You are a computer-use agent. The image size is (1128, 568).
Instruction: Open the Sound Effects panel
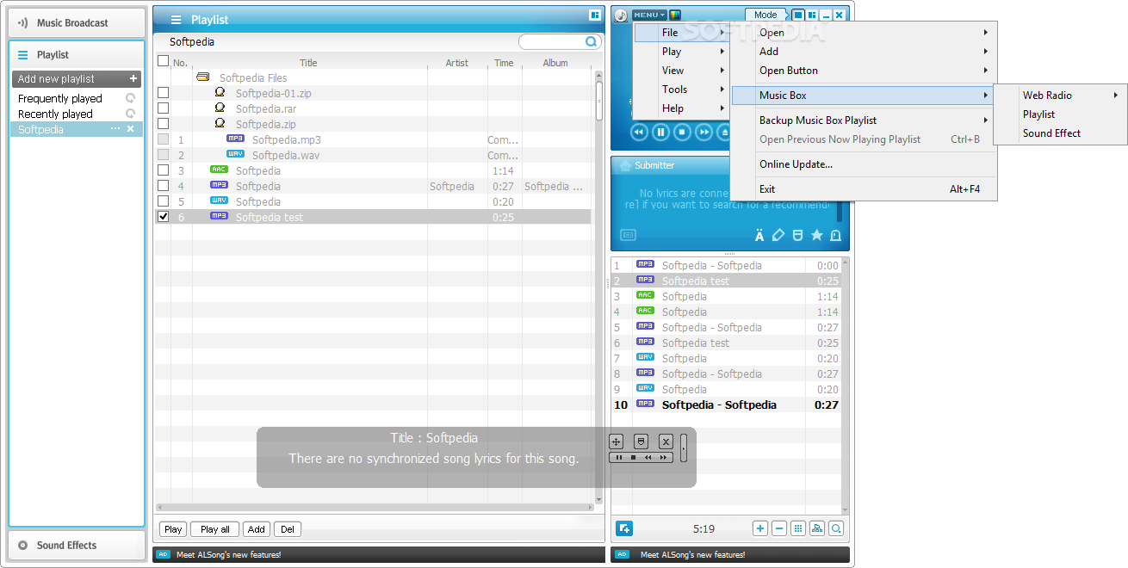[x=77, y=545]
